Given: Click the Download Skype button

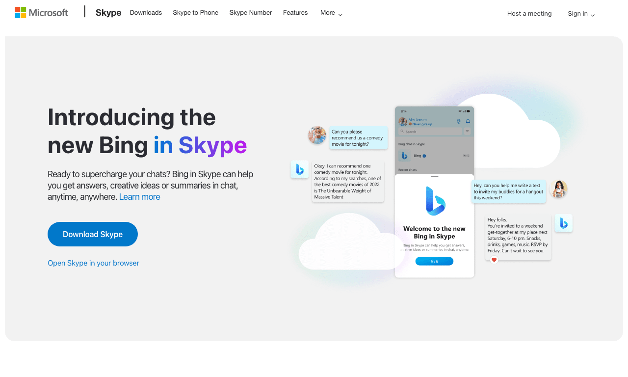Looking at the screenshot, I should pyautogui.click(x=93, y=234).
